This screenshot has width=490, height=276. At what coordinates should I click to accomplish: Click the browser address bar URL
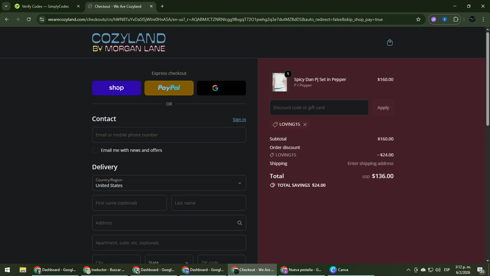(215, 19)
